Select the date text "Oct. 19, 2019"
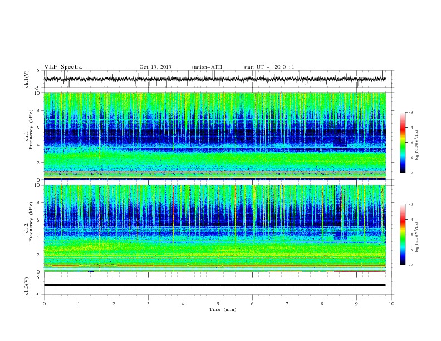The image size is (441, 341). click(x=155, y=67)
